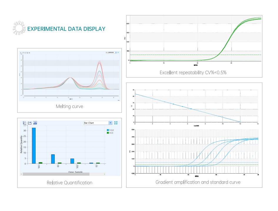Click the axis settings icon above the bar chart

25,123
